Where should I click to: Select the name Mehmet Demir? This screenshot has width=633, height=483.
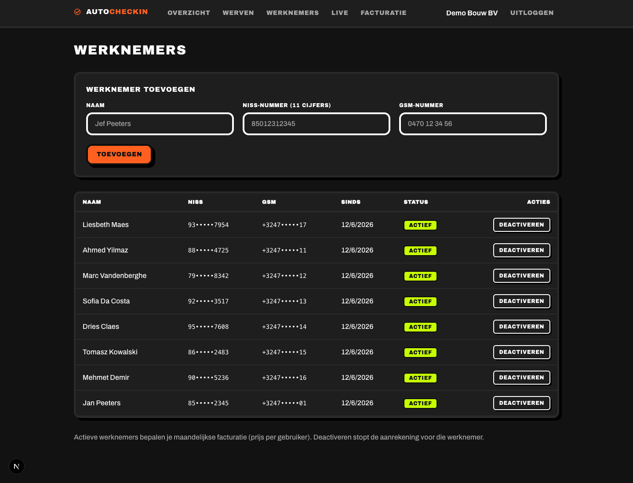click(106, 378)
